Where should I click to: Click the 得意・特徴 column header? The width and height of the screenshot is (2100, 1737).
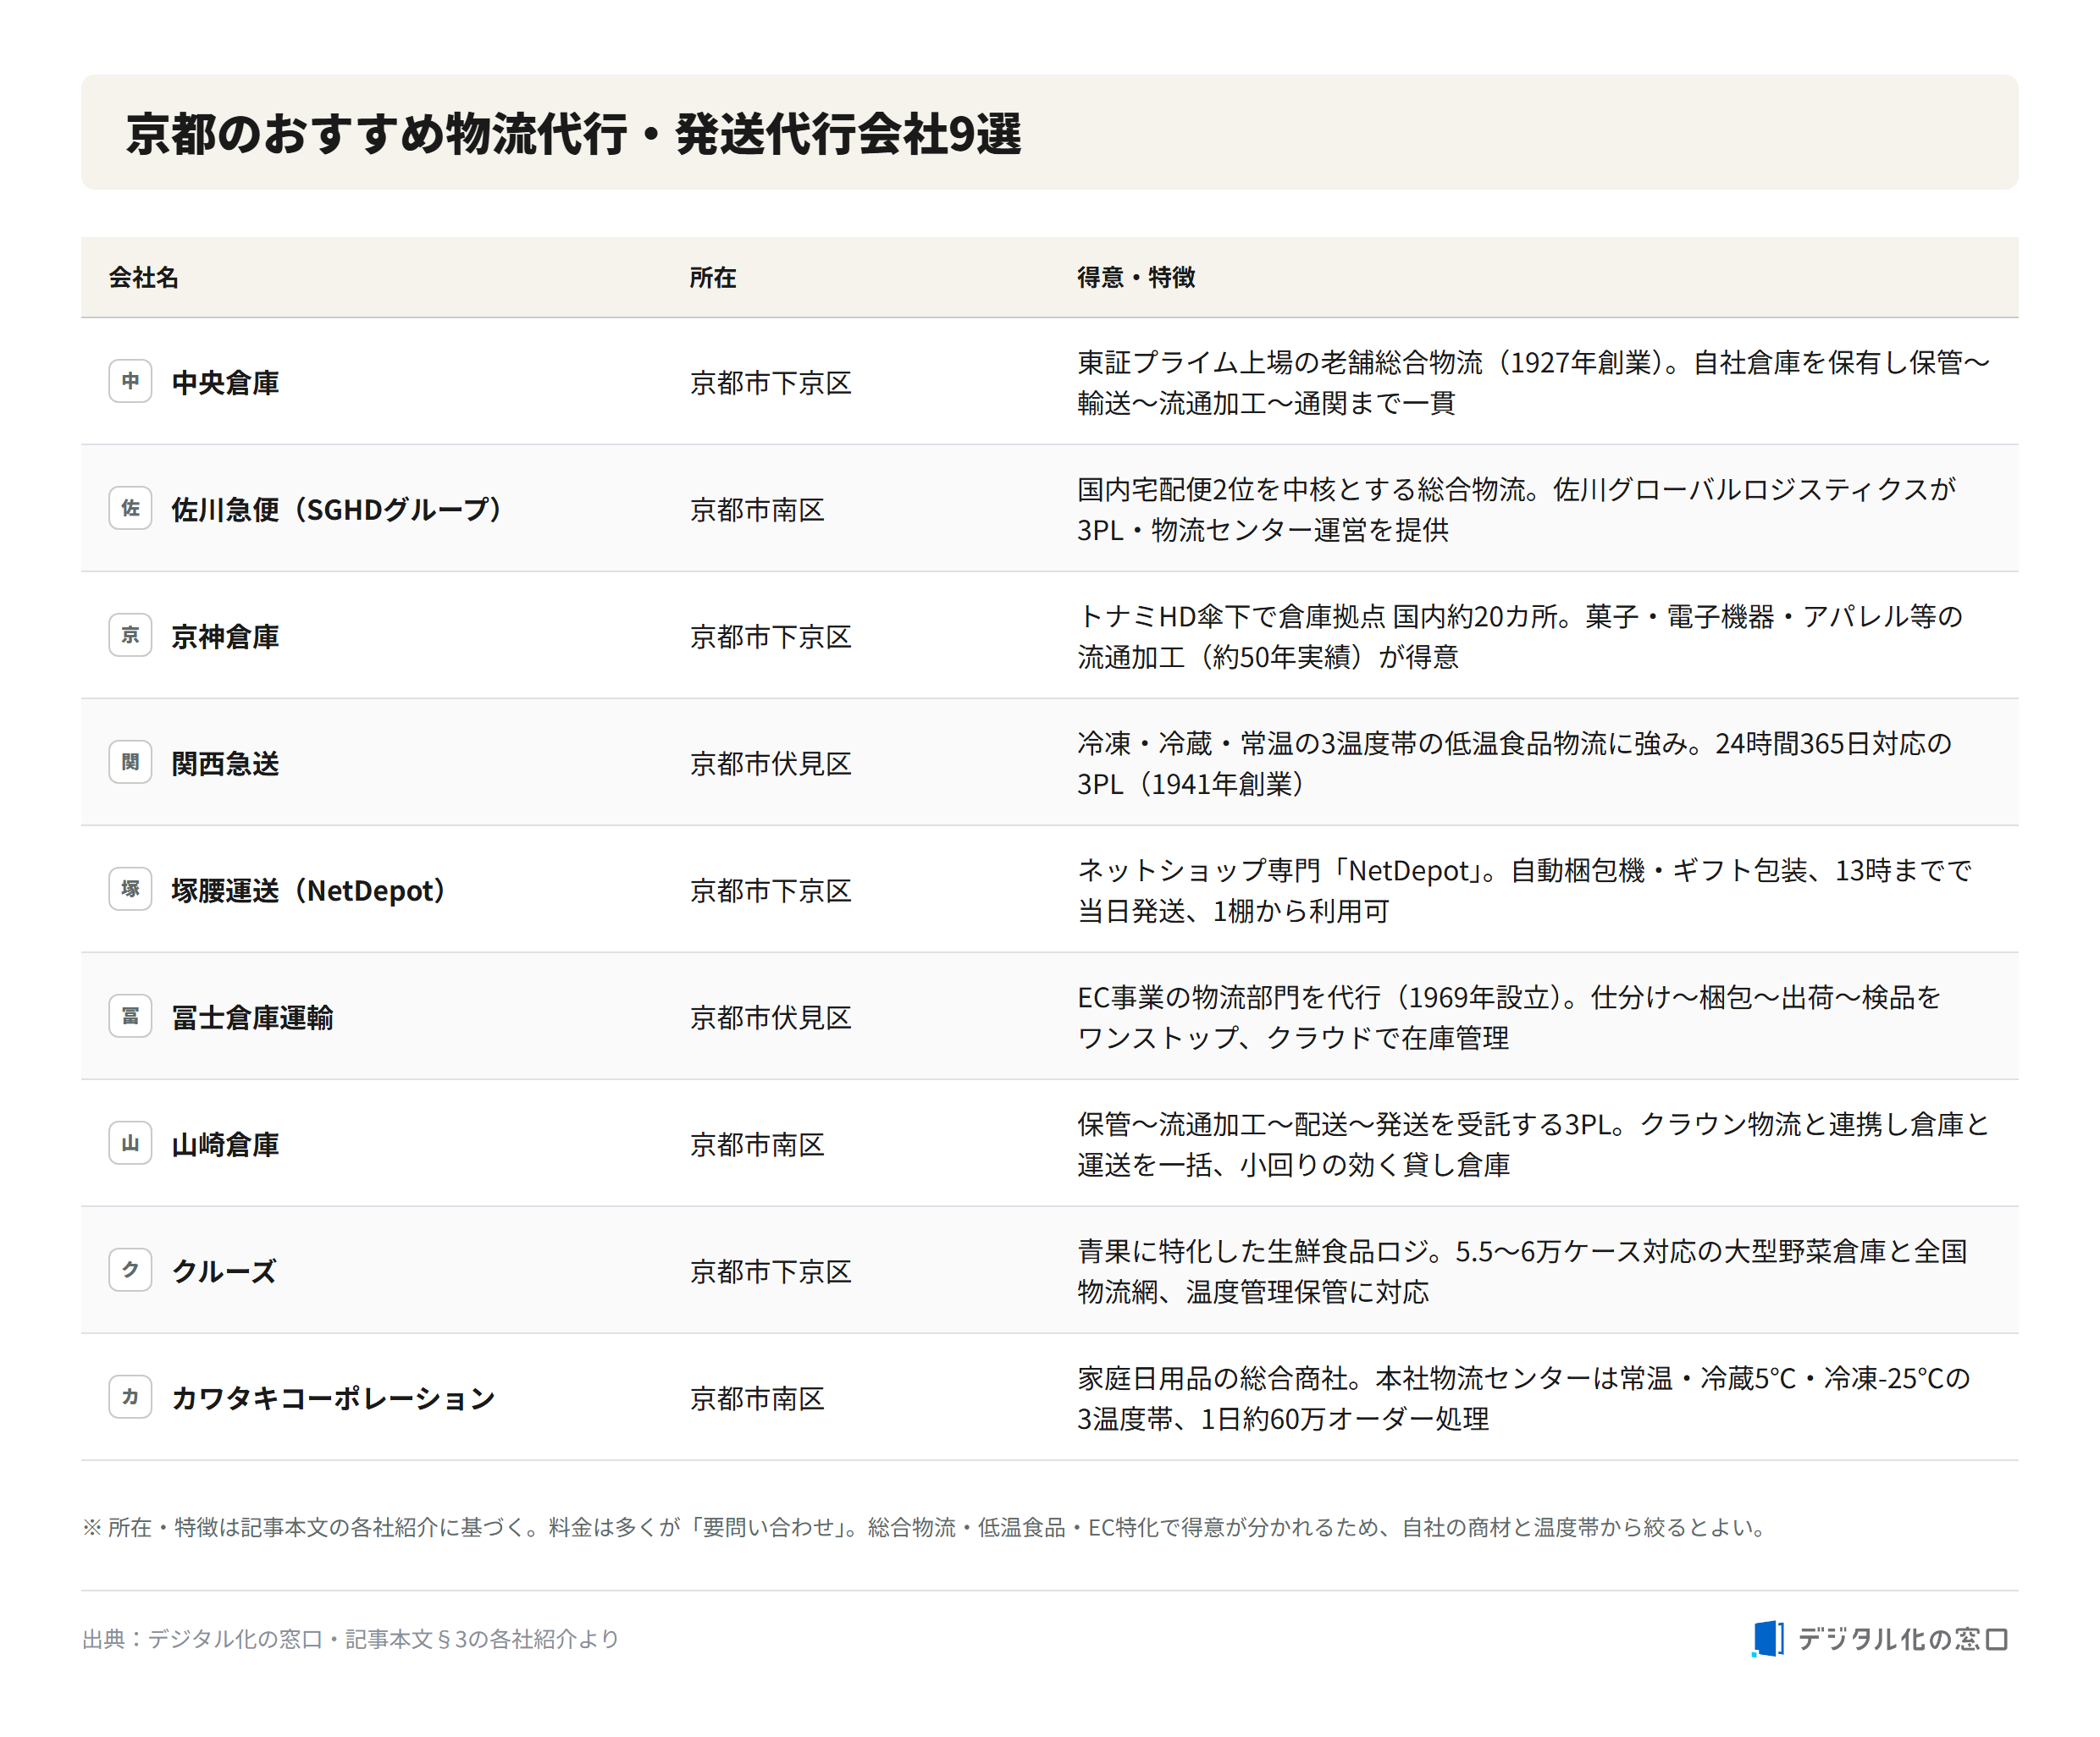pos(1136,277)
